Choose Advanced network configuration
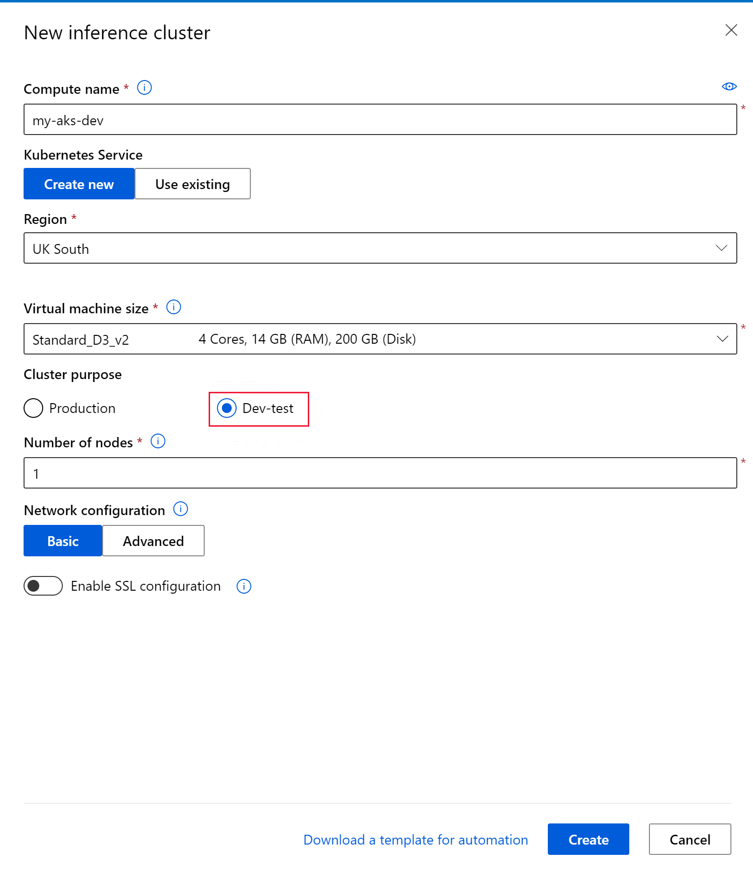Screen dimensions: 753x875 click(x=153, y=541)
